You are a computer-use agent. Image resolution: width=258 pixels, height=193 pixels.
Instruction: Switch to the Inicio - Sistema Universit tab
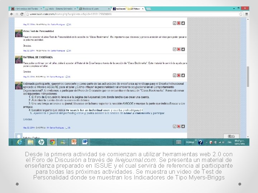click(60, 9)
